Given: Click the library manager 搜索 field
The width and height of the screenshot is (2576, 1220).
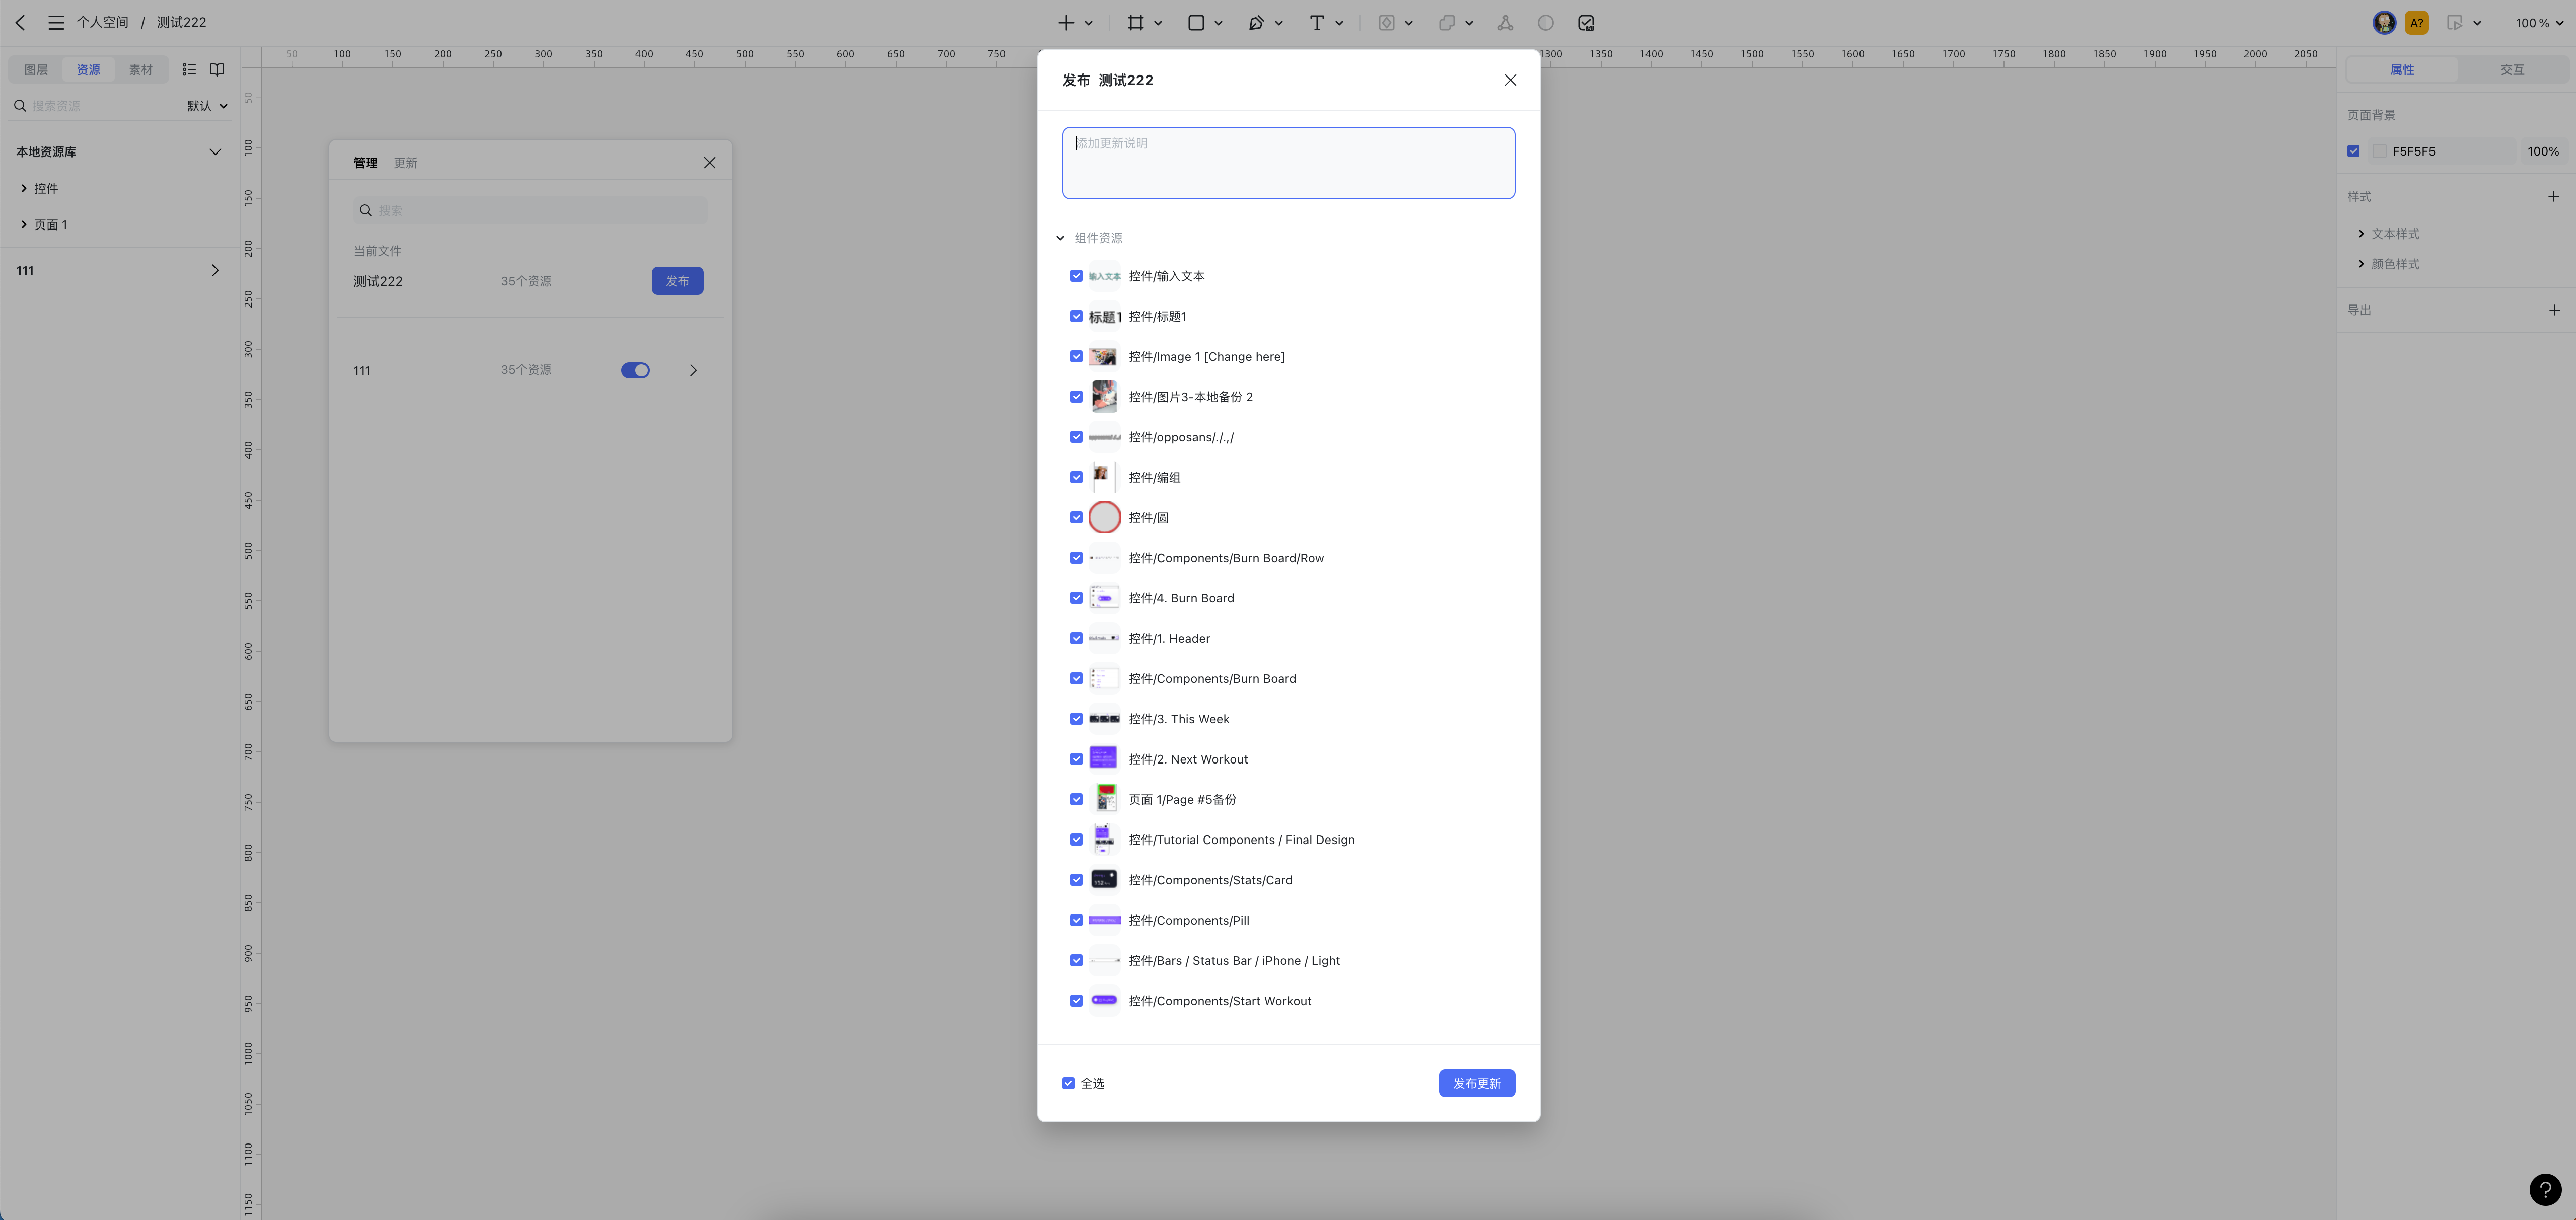Looking at the screenshot, I should coord(530,210).
